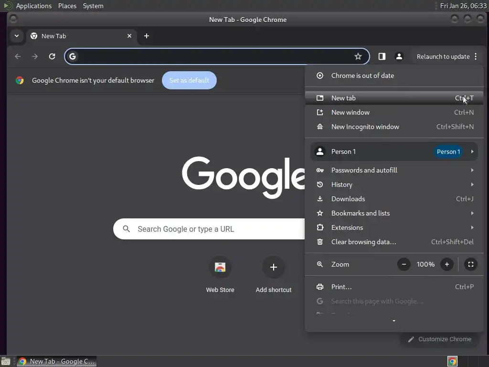Open the tab search dropdown chevron
489x367 pixels.
[17, 36]
